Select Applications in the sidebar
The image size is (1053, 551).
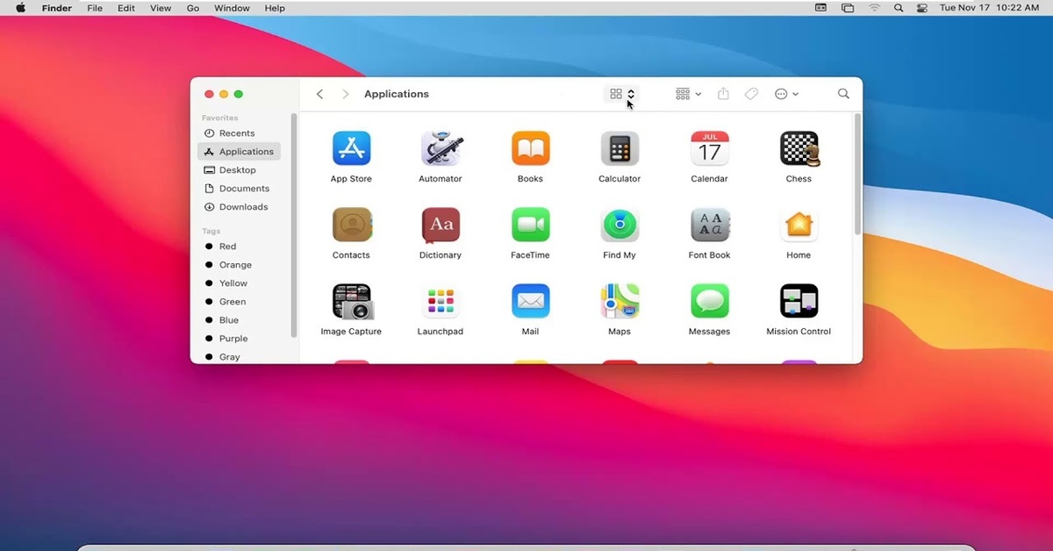(x=239, y=152)
